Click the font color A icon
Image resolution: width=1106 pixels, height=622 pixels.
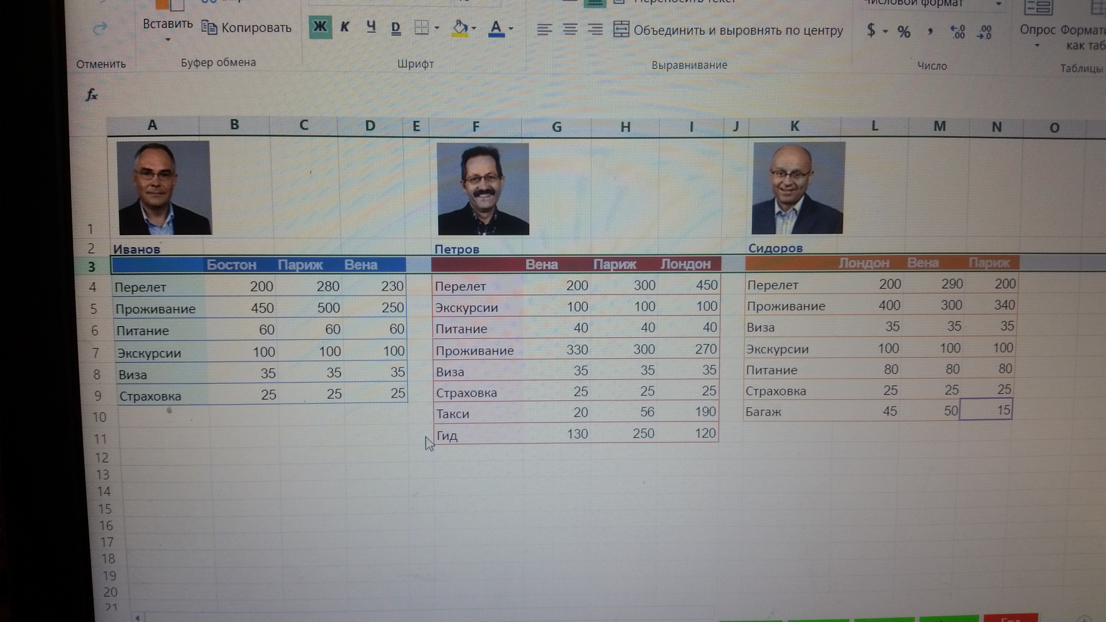496,28
